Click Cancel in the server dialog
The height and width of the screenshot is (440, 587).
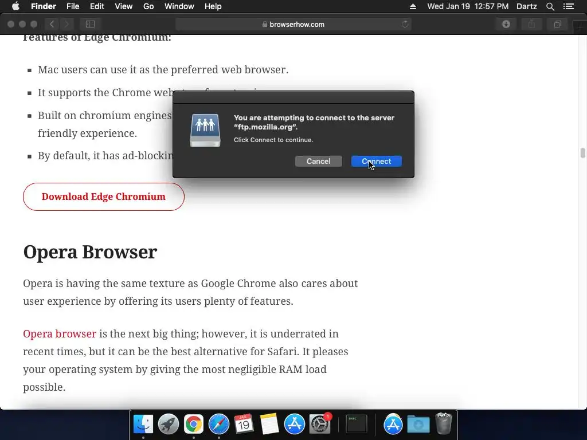click(x=319, y=161)
